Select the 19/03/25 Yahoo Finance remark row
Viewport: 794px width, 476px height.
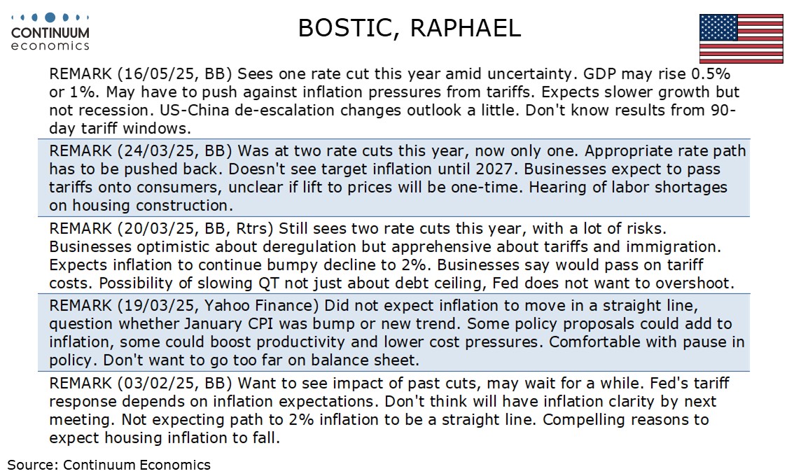(x=394, y=332)
